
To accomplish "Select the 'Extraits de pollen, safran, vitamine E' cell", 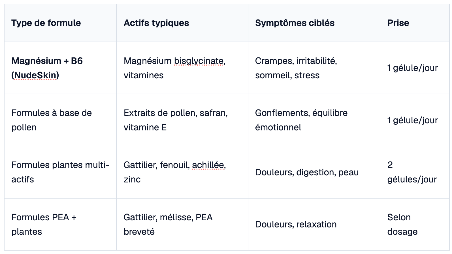I will pyautogui.click(x=182, y=120).
